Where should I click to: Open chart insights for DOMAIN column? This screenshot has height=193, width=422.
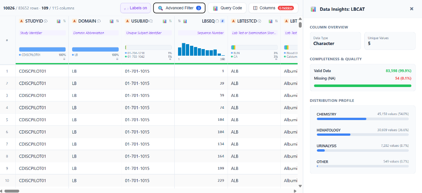(x=111, y=21)
